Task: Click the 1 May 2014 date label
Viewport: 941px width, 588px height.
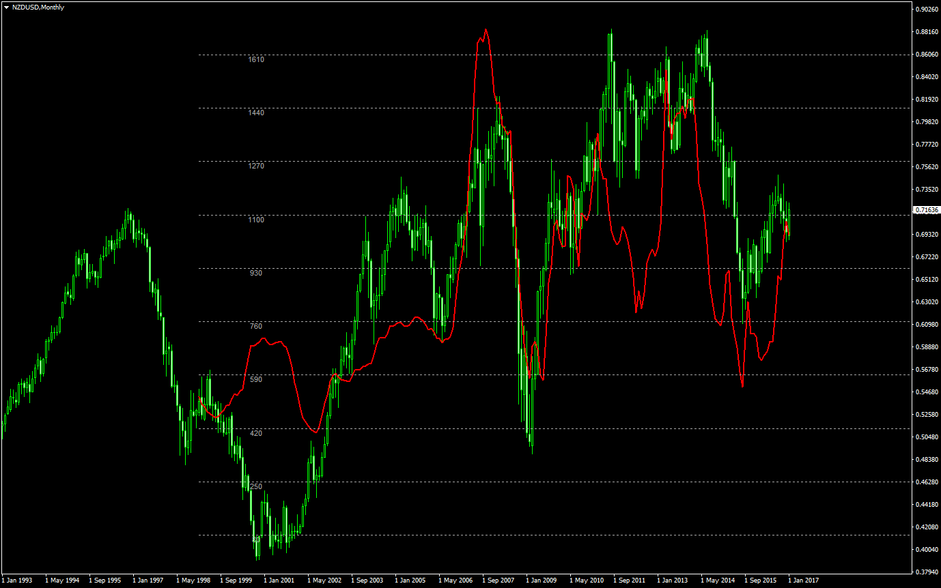Action: coord(718,580)
